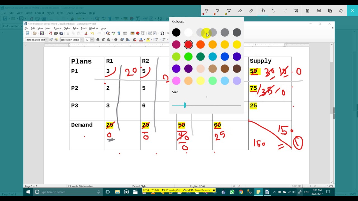Choose the bright yellow colour swatch
Image resolution: width=358 pixels, height=201 pixels.
click(237, 45)
